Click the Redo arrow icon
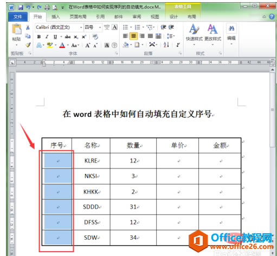This screenshot has height=256, width=277. (39, 7)
